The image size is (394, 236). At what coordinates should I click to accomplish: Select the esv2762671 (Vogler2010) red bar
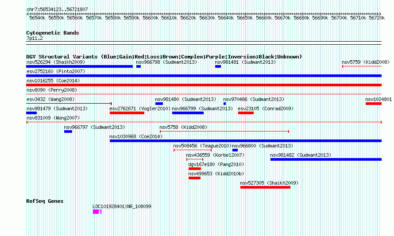pos(127,113)
